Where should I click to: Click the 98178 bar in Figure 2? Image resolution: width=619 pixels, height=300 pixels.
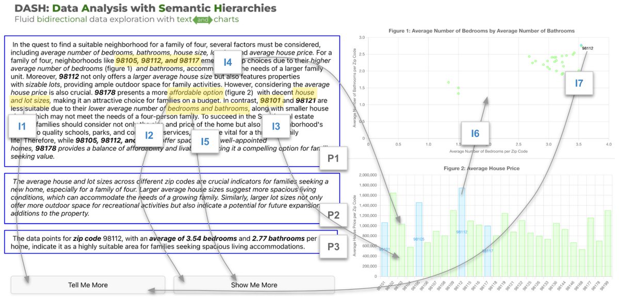[x=599, y=258]
